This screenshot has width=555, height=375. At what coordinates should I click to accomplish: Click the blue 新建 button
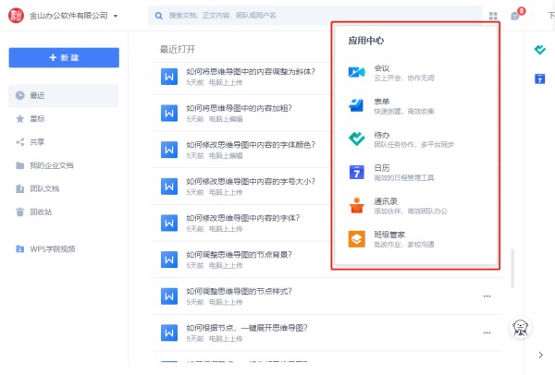[x=64, y=57]
